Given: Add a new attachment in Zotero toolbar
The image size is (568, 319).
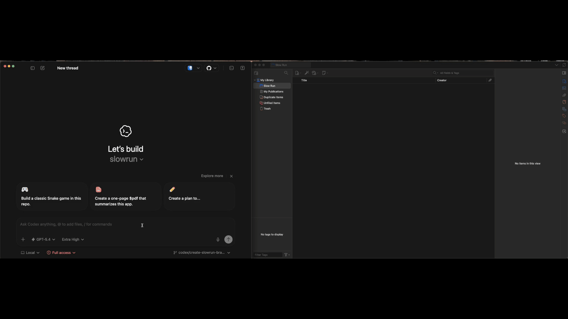Looking at the screenshot, I should (314, 73).
